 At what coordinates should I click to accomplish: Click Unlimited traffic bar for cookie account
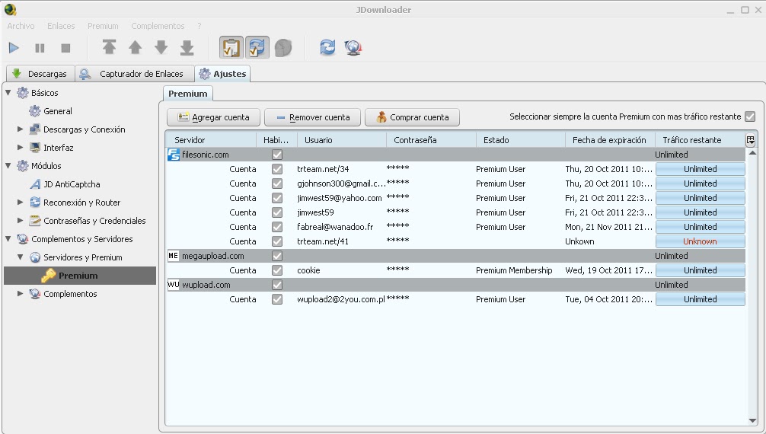pyautogui.click(x=700, y=270)
